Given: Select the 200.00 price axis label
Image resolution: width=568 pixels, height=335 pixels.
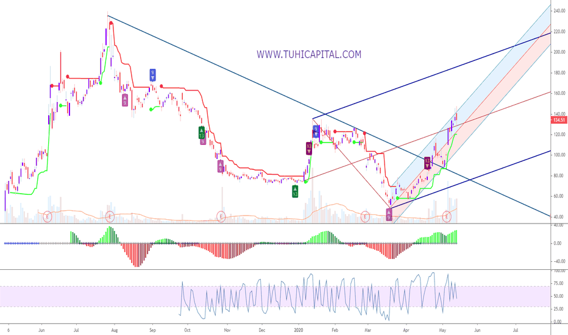Looking at the screenshot, I should click(x=559, y=52).
